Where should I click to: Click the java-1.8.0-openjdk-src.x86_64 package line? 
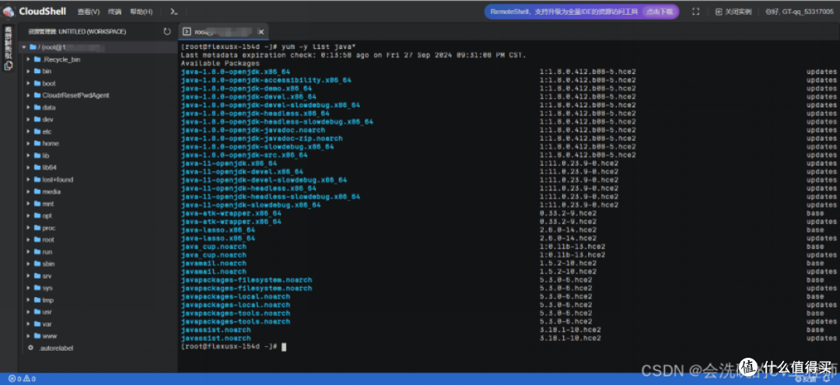pyautogui.click(x=244, y=156)
